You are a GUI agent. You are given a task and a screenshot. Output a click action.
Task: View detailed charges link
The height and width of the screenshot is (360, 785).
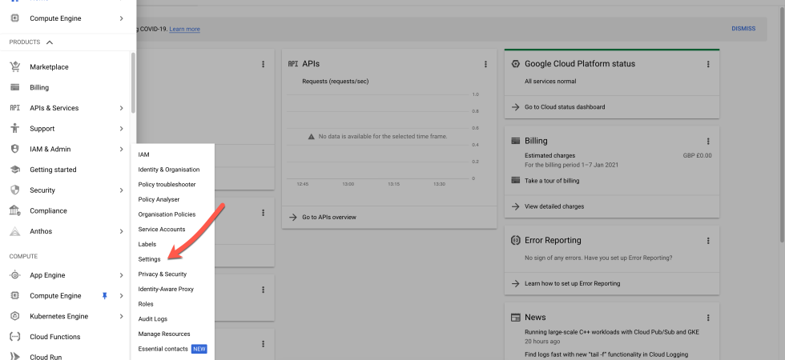pyautogui.click(x=554, y=206)
